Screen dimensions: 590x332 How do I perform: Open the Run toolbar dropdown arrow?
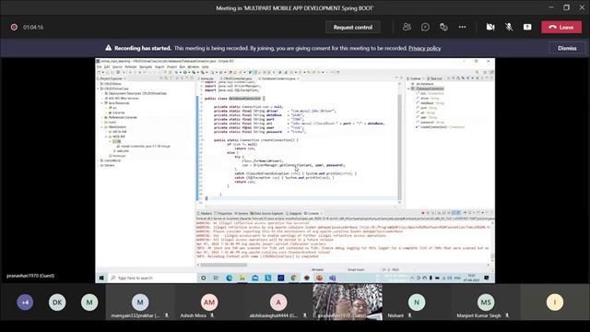pyautogui.click(x=188, y=72)
